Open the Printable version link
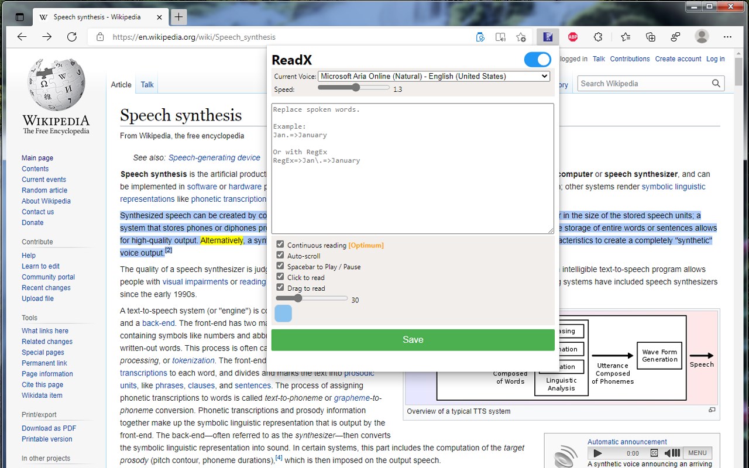 [47, 439]
